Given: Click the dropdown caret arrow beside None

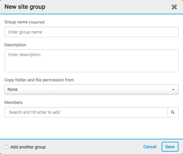Looking at the screenshot, I should pos(173,90).
